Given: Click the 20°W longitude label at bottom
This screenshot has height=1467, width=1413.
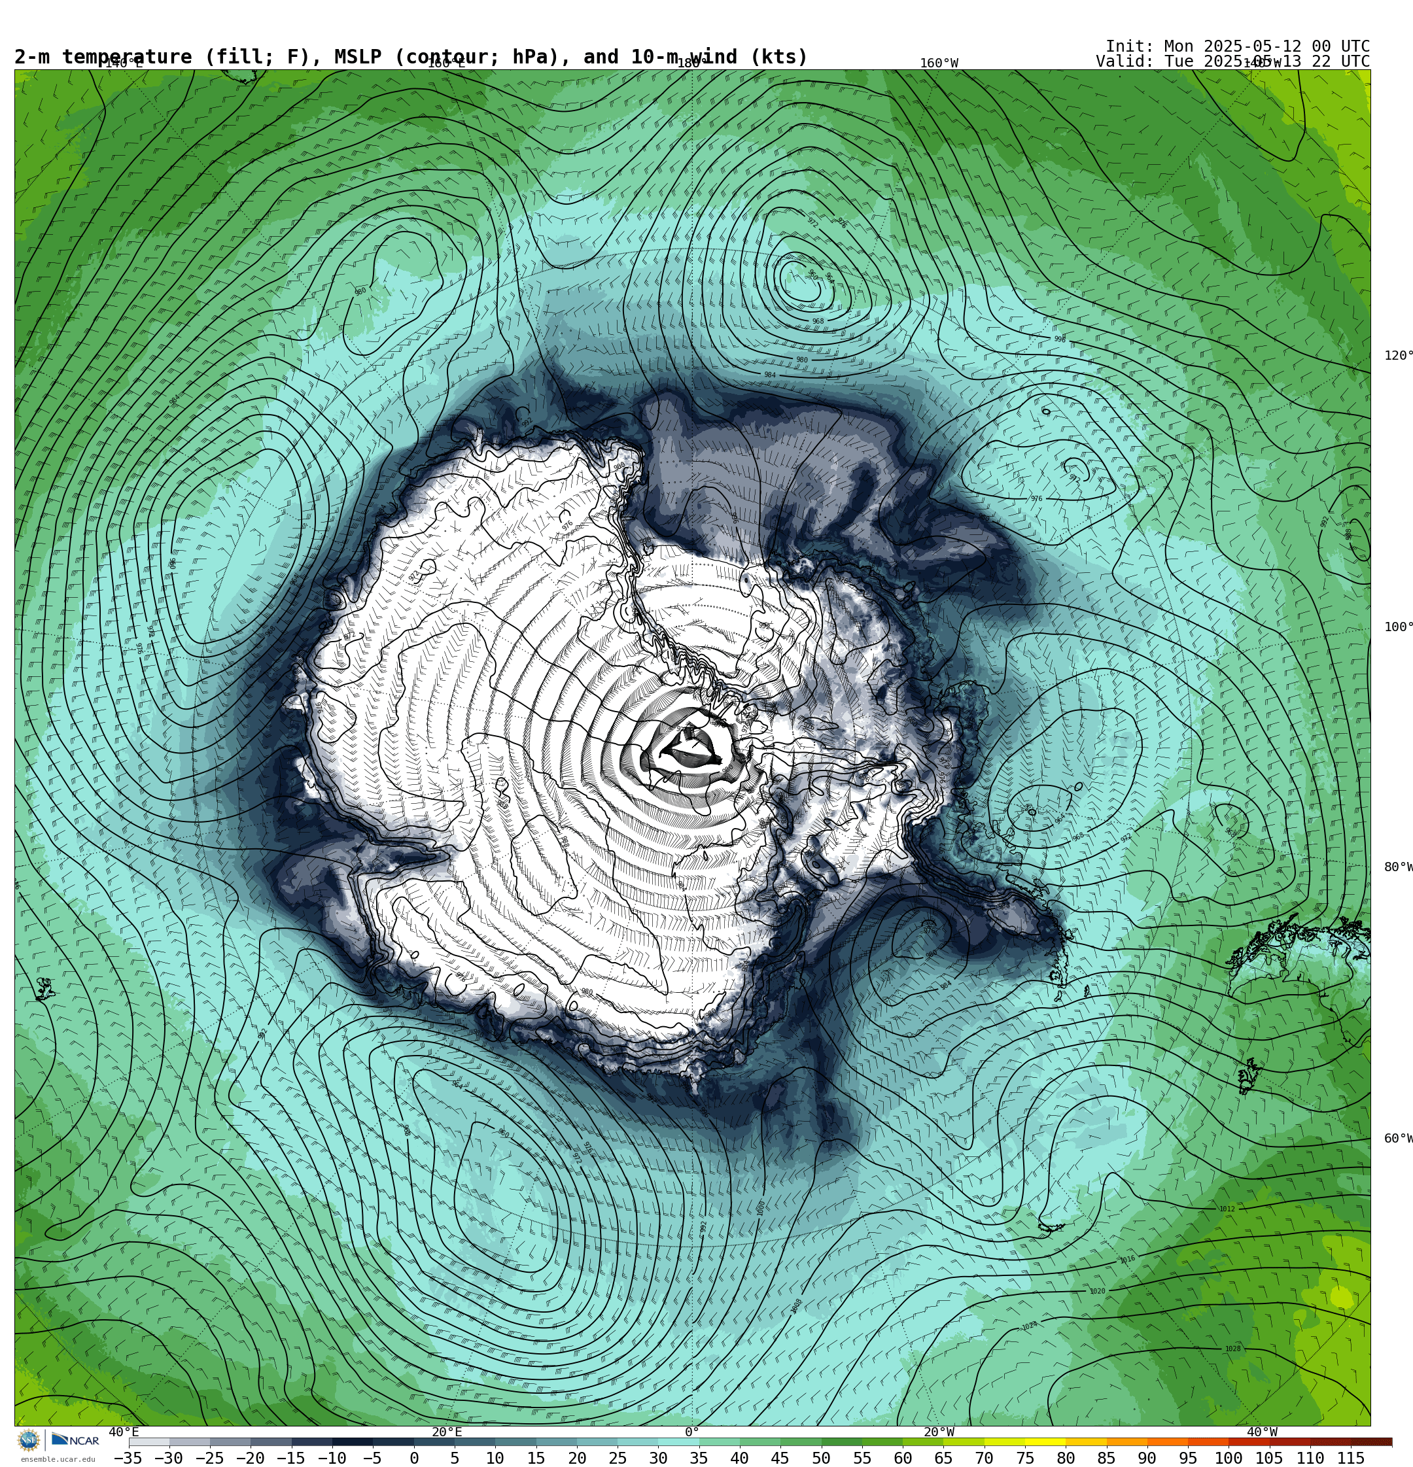Looking at the screenshot, I should point(938,1432).
